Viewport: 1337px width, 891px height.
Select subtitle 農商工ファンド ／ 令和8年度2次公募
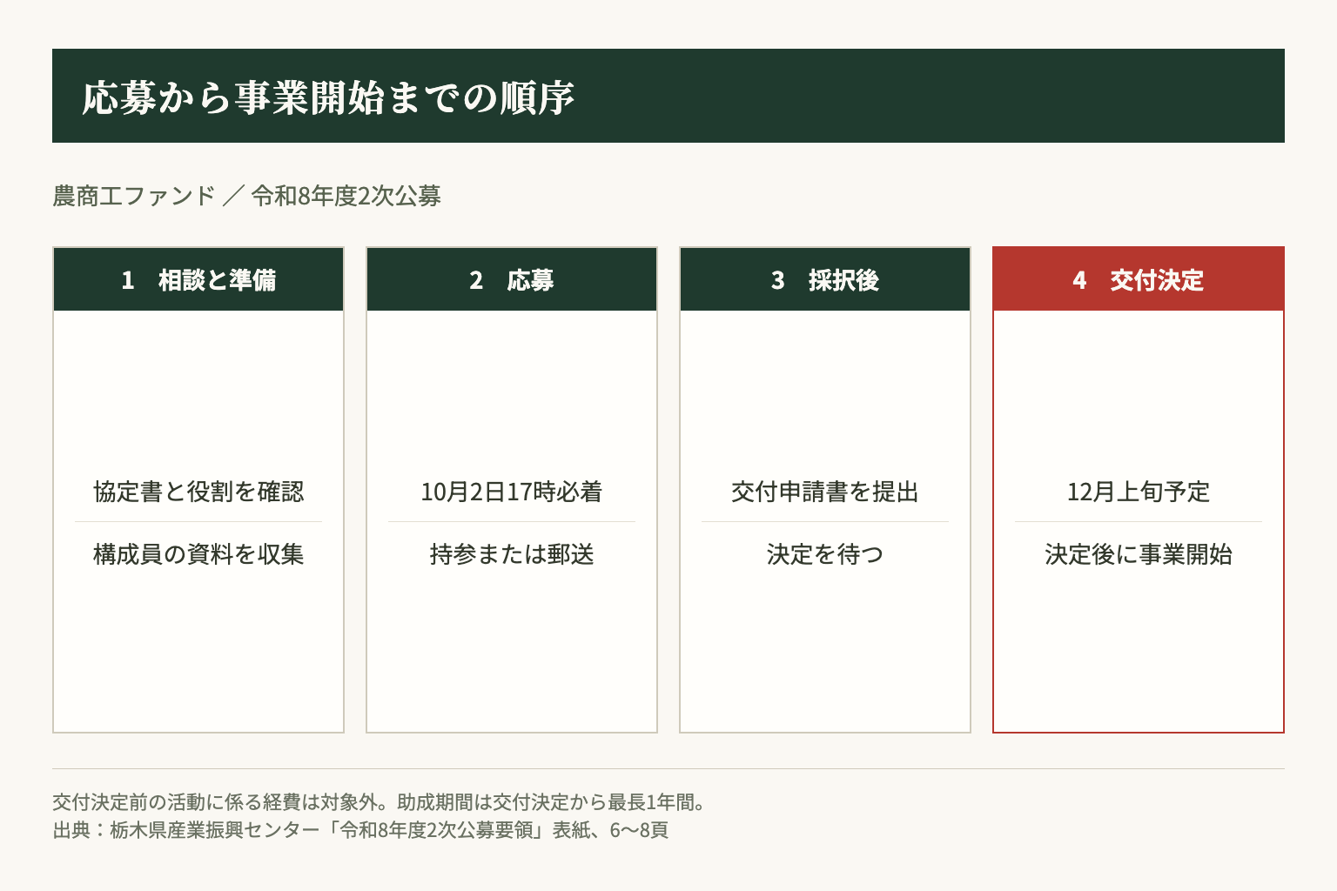[247, 196]
